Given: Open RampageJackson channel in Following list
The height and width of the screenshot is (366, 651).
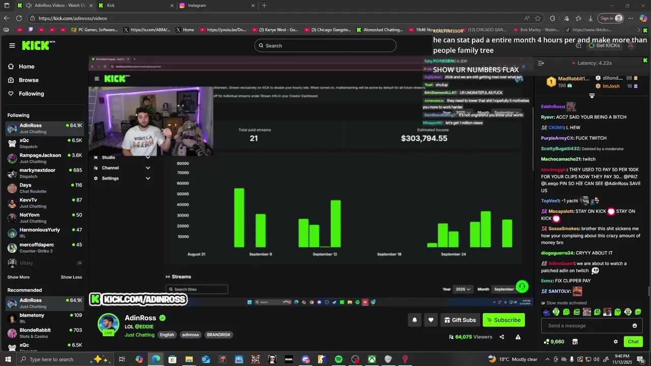Looking at the screenshot, I should 44,158.
